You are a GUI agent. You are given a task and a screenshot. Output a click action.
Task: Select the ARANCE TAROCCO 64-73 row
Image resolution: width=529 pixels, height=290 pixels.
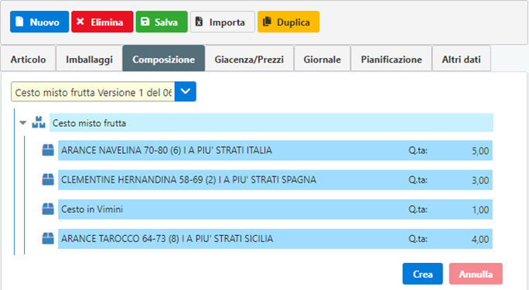click(275, 239)
